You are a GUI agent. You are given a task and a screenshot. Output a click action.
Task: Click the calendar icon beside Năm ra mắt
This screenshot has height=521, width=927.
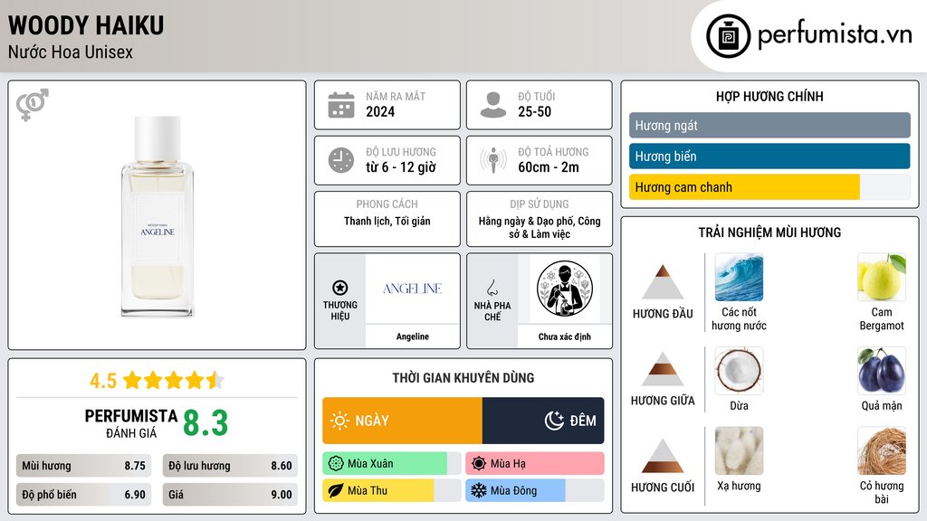point(341,105)
